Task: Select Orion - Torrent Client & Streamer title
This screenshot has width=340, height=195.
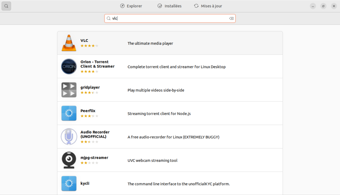Action: [97, 64]
